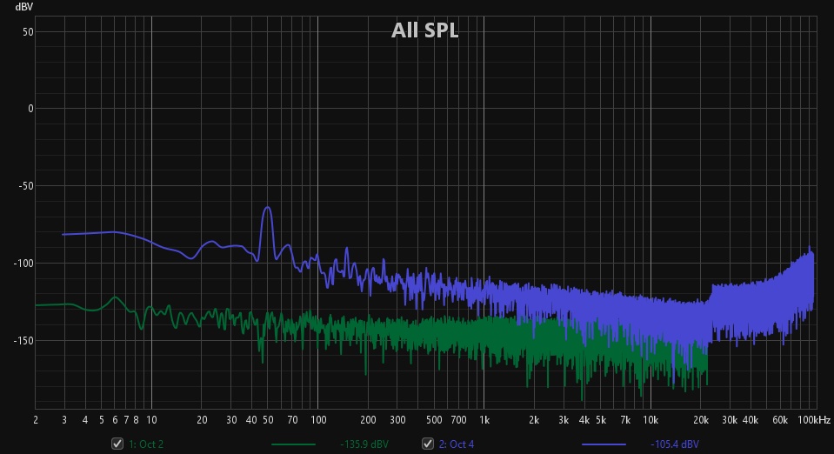
Task: Select the '1: Oct 2' legend label
Action: (x=146, y=444)
